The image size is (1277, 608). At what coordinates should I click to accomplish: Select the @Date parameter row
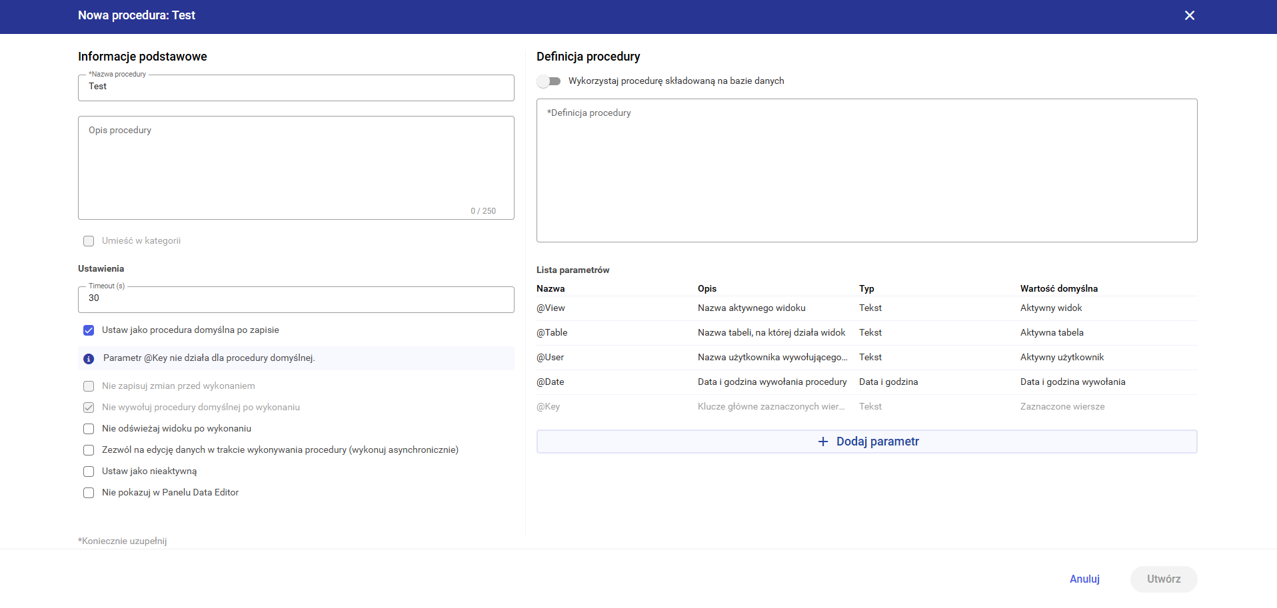[866, 382]
